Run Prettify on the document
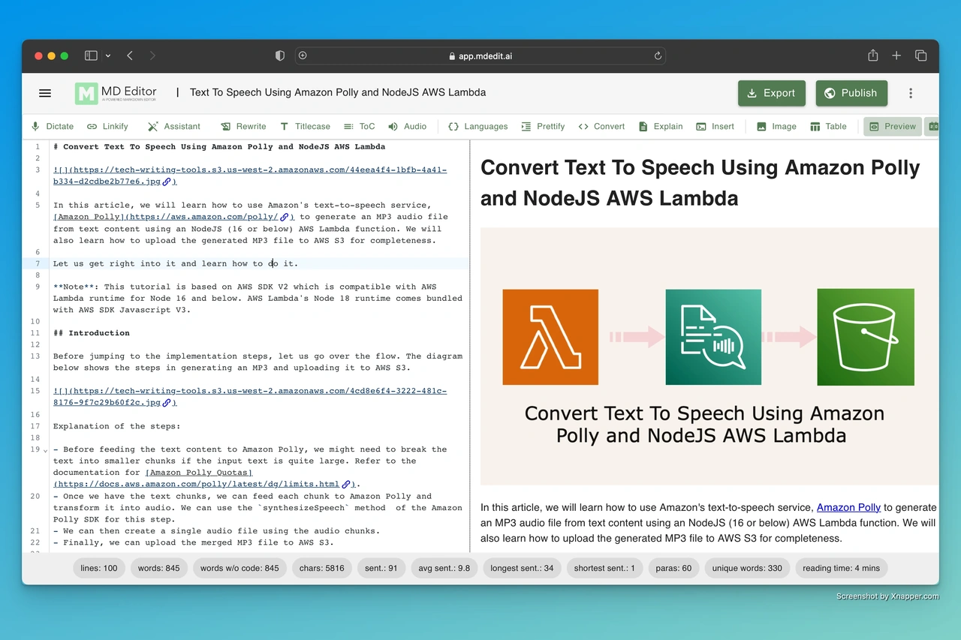Viewport: 961px width, 640px height. [x=543, y=126]
